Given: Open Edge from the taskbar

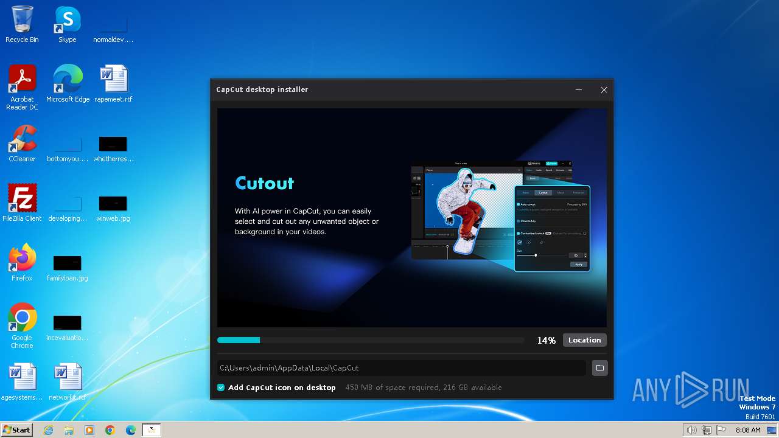Looking at the screenshot, I should [131, 430].
